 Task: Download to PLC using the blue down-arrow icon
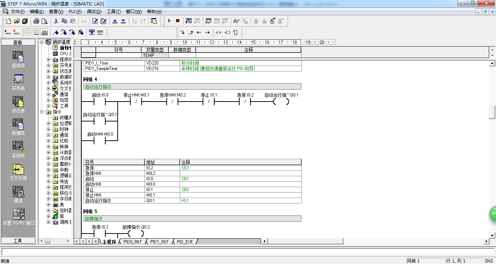[x=123, y=21]
